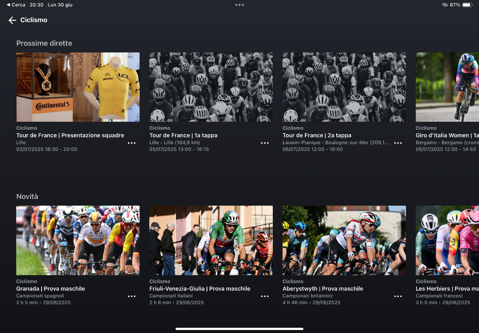Go back using the arrow next to Ciclismo

(12, 20)
